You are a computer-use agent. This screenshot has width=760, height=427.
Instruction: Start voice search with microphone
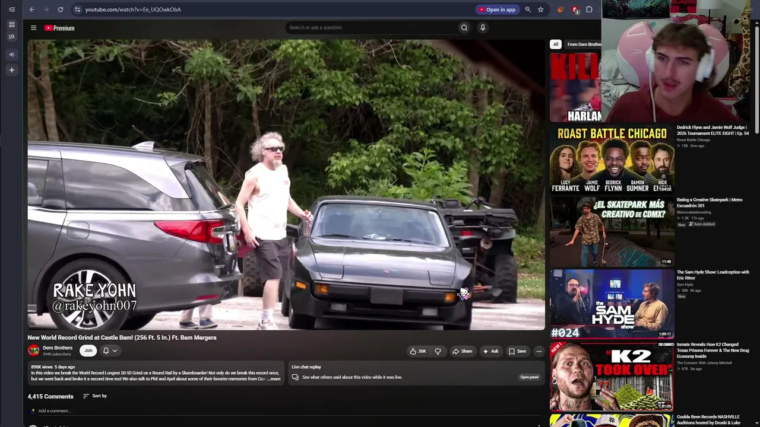click(x=483, y=27)
